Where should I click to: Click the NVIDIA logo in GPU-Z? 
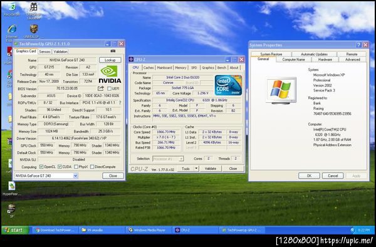110,75
